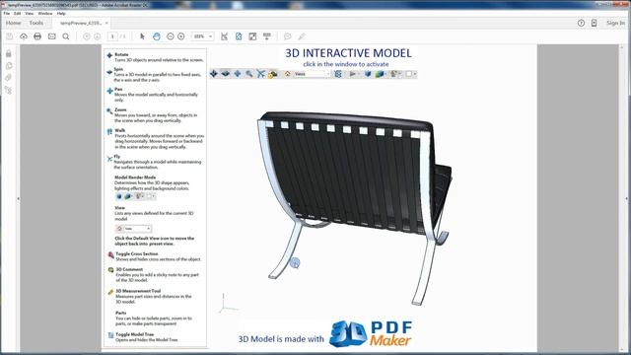This screenshot has width=631, height=355.
Task: Click the '3D INTERACTIVE MODEL' heading text
Action: tap(348, 53)
